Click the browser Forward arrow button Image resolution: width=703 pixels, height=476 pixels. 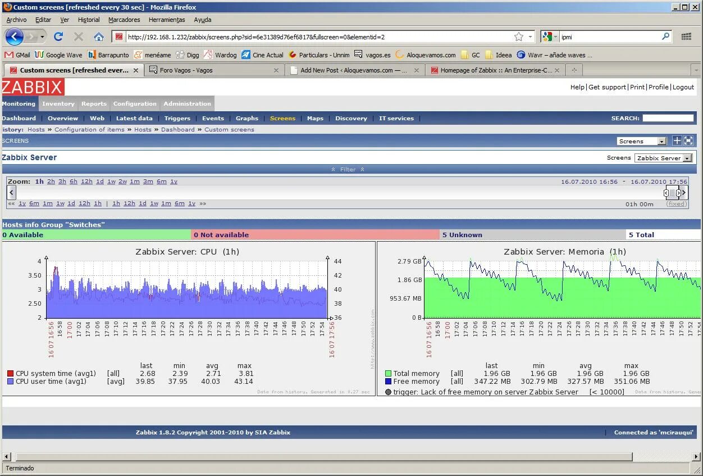[x=31, y=37]
